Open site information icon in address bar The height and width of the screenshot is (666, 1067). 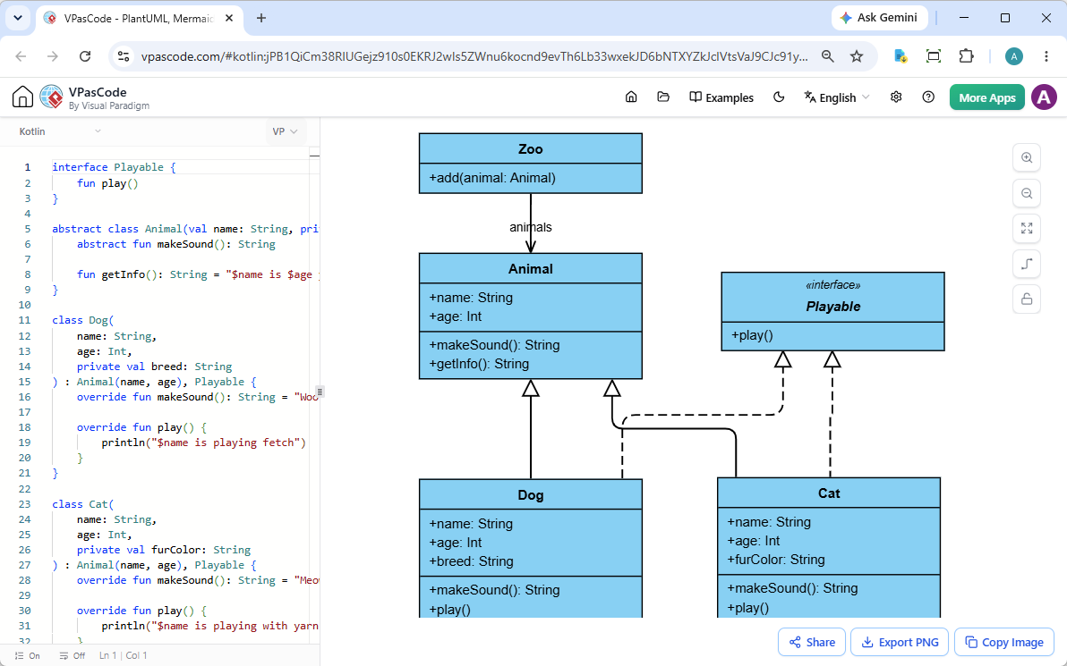pos(124,56)
